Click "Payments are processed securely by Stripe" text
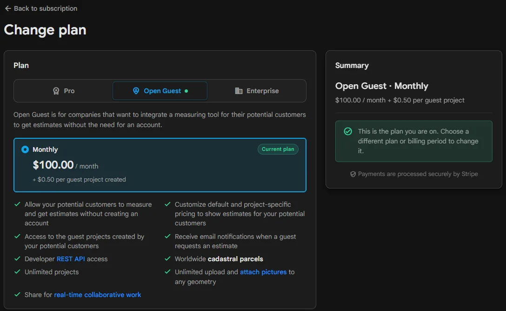This screenshot has width=506, height=311. pos(418,174)
